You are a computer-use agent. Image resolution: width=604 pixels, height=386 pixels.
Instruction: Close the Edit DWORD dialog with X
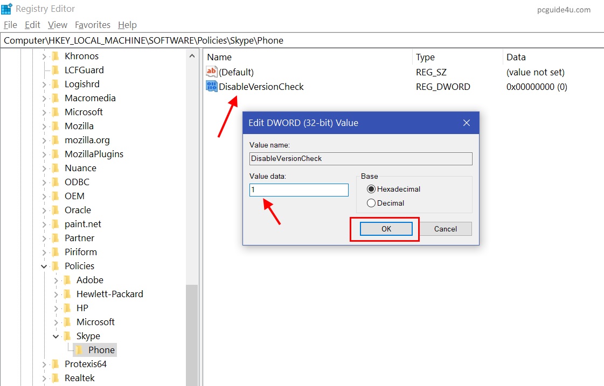467,123
